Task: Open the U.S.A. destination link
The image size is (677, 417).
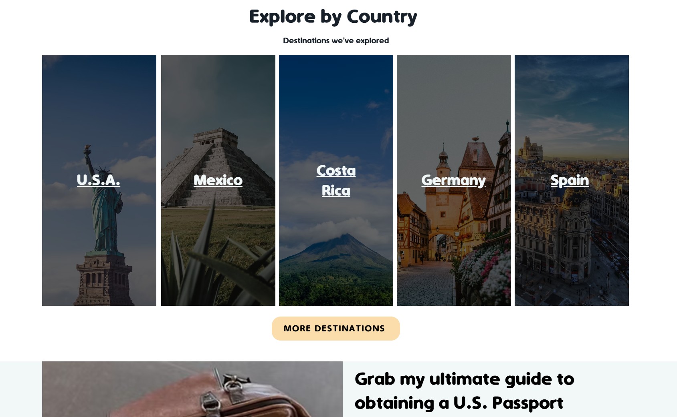Action: pos(99,180)
